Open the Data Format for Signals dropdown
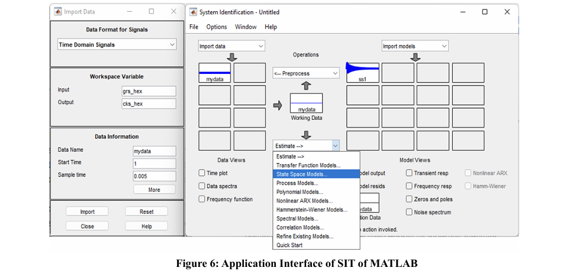 coord(117,44)
